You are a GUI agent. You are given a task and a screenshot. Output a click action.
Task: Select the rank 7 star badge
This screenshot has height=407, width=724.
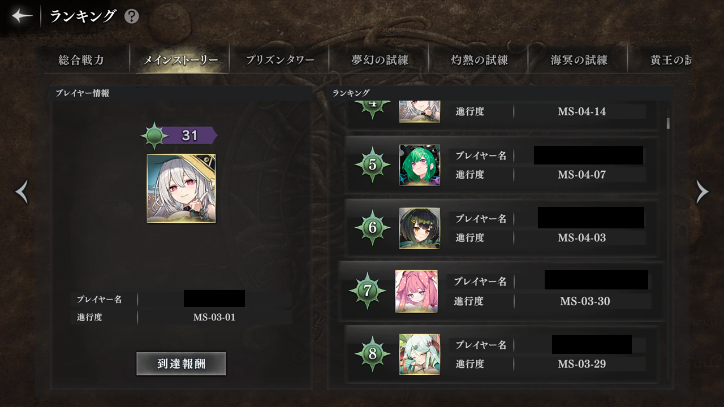pyautogui.click(x=367, y=291)
